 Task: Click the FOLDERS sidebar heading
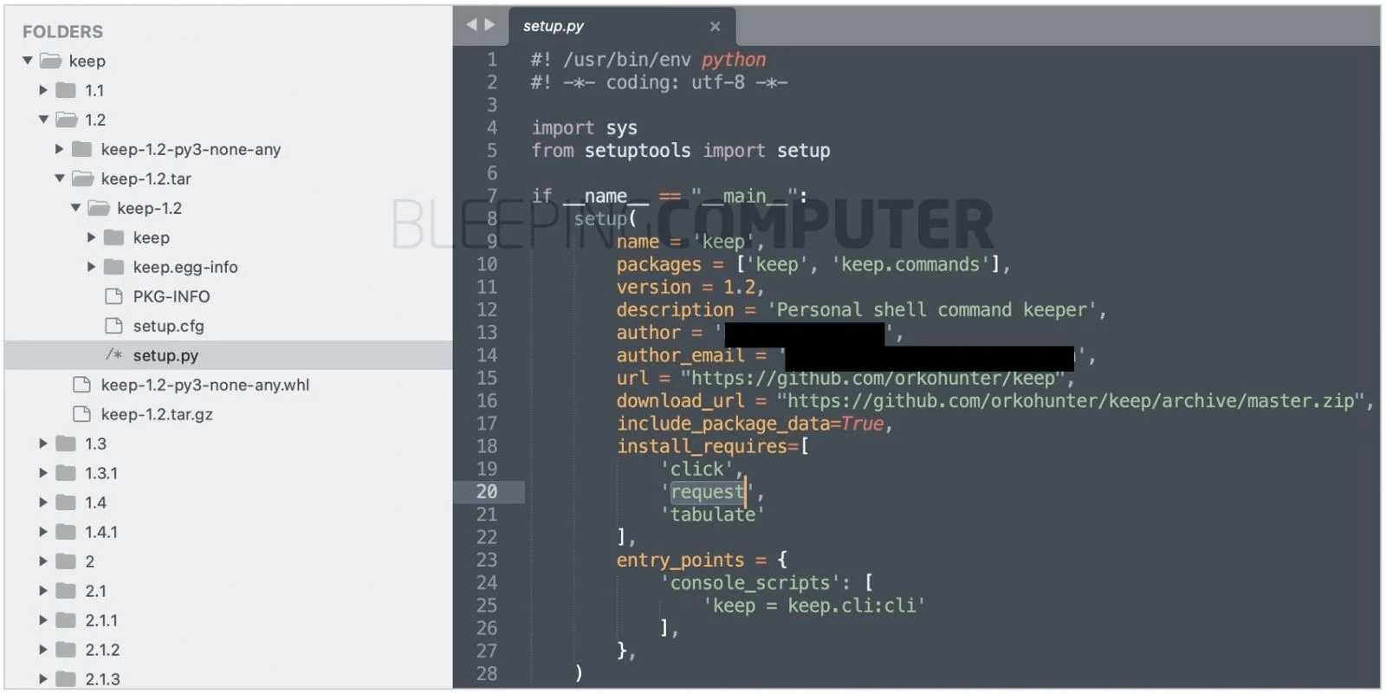click(62, 31)
